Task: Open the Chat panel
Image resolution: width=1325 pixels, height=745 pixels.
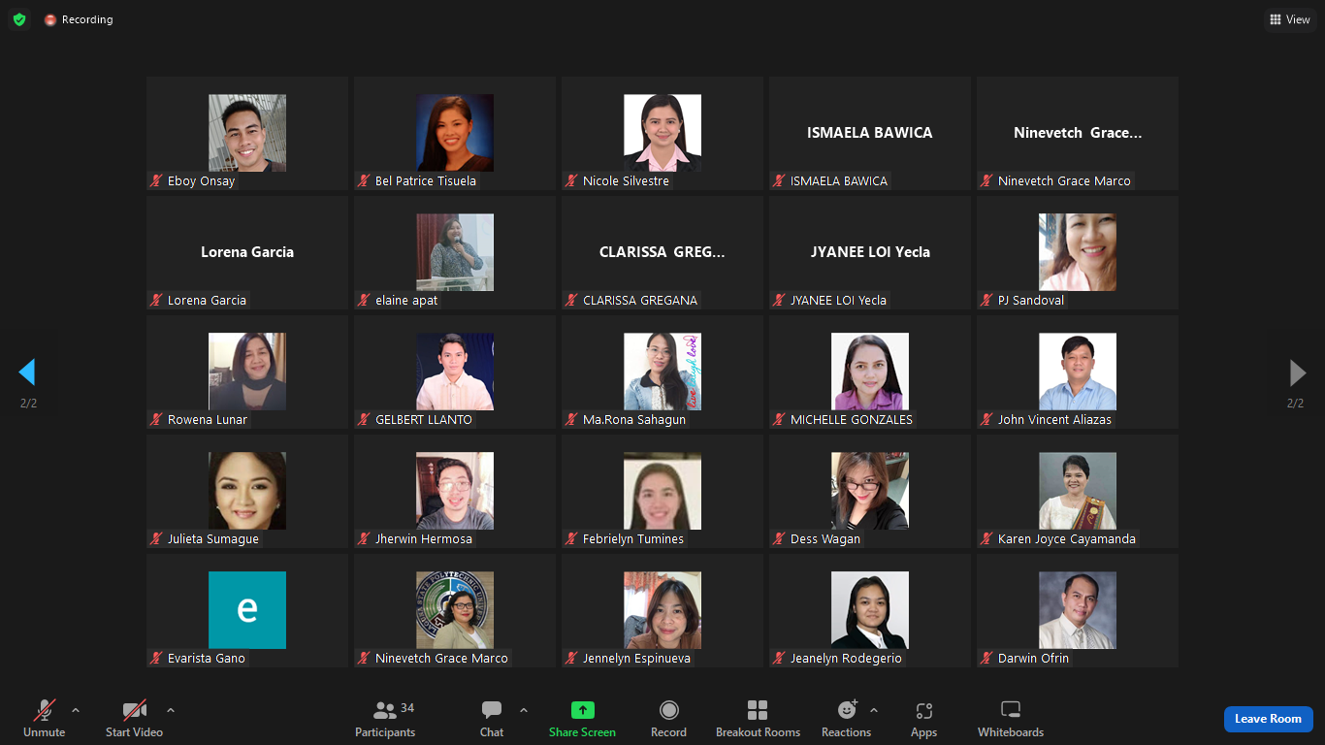Action: [x=492, y=719]
